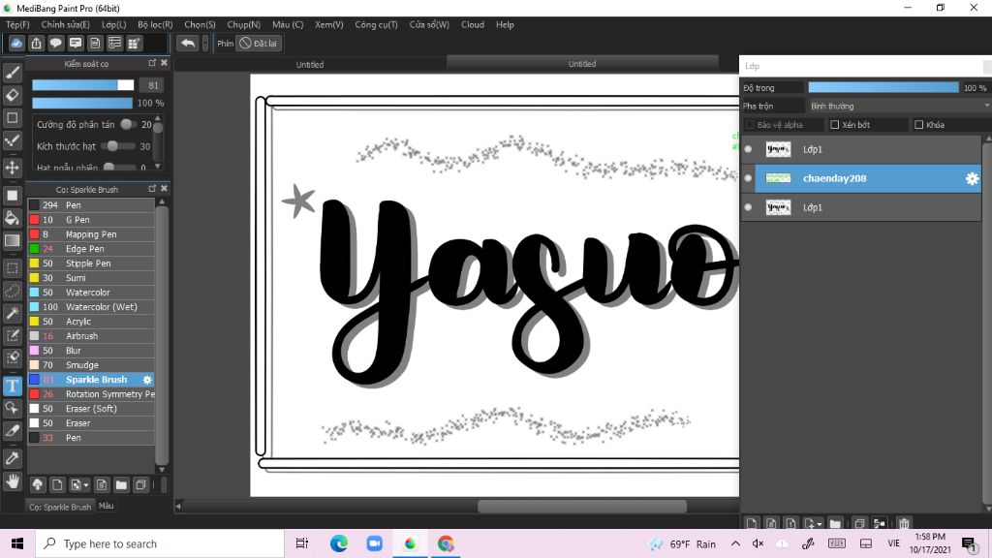Select the Rotation Symmetry Pen brush
Screen dimensions: 992x558
(x=91, y=394)
